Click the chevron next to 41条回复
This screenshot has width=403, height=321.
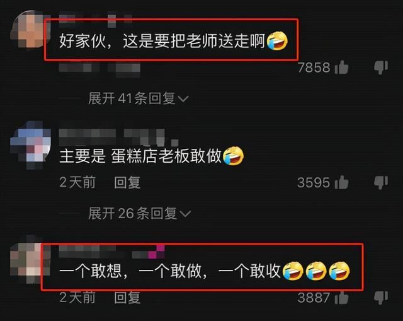[183, 99]
